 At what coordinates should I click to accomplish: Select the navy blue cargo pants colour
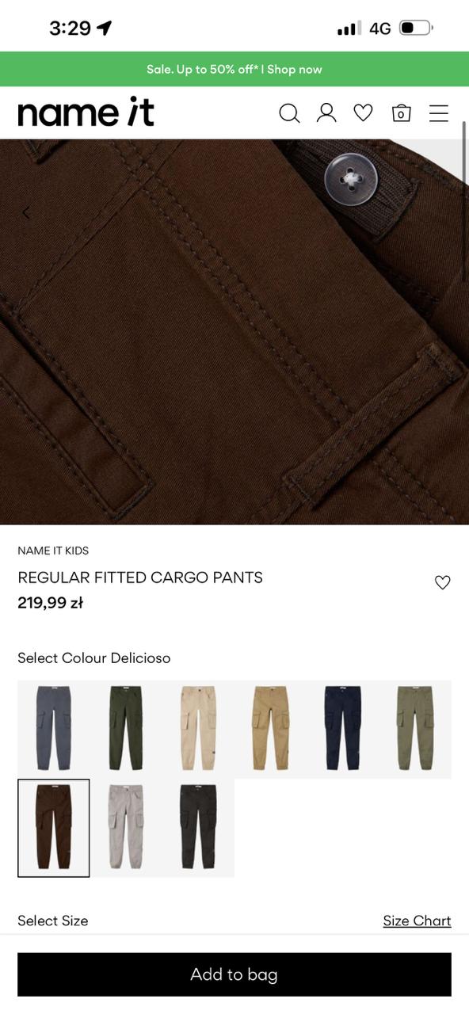(343, 730)
